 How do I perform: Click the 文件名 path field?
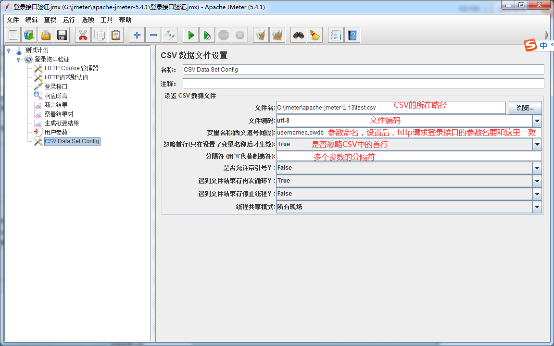coord(391,108)
